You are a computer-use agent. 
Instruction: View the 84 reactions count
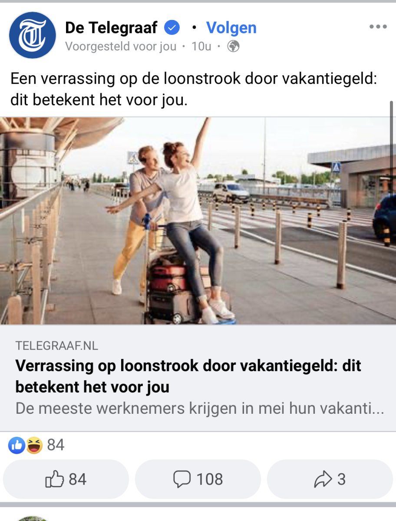(56, 445)
